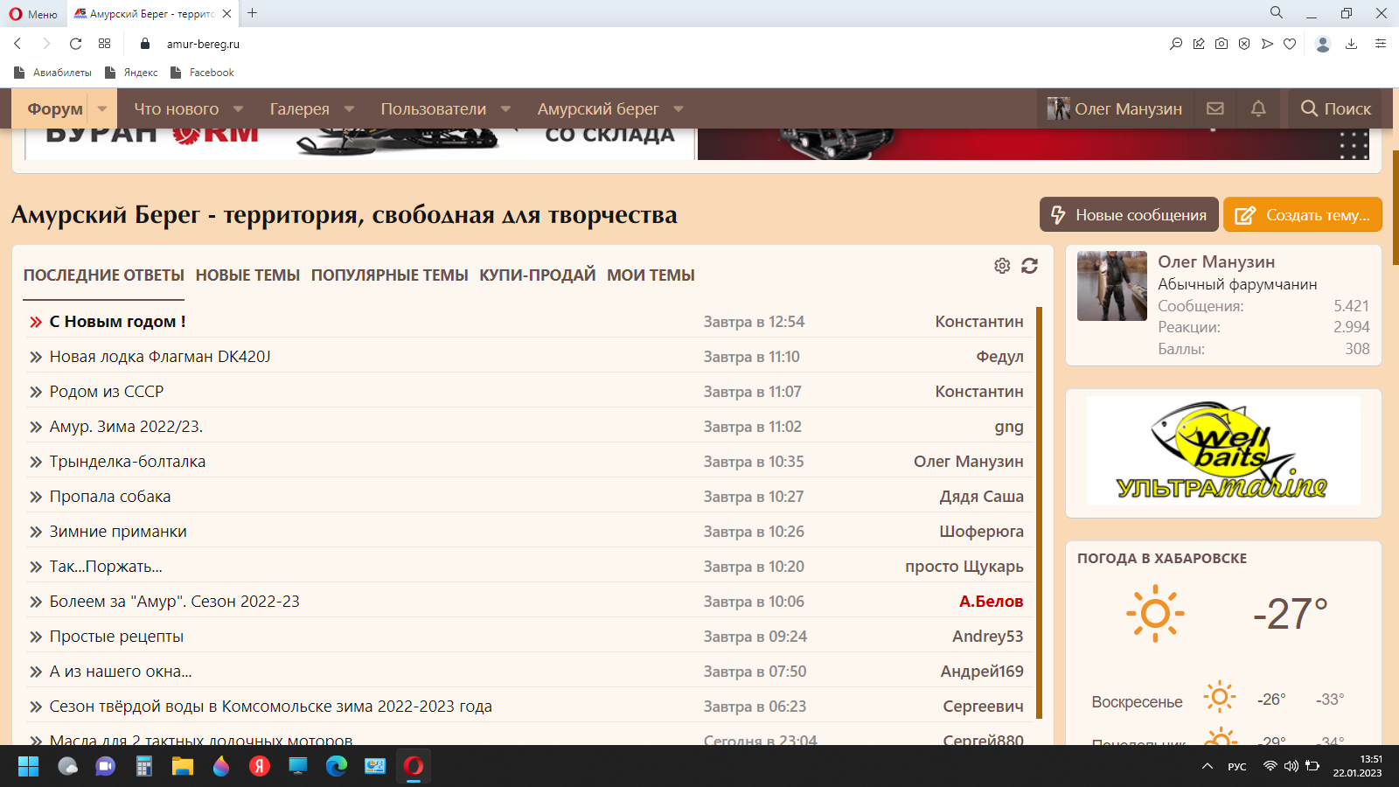Refresh the latest replies list
This screenshot has width=1399, height=787.
pos(1030,266)
